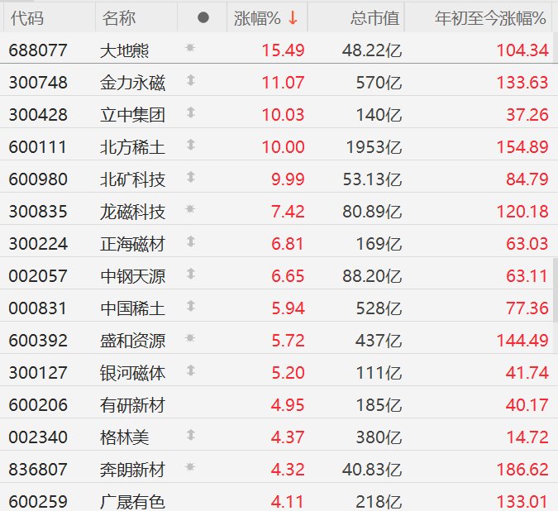Select stock code 300428
This screenshot has width=558, height=511.
(x=38, y=115)
